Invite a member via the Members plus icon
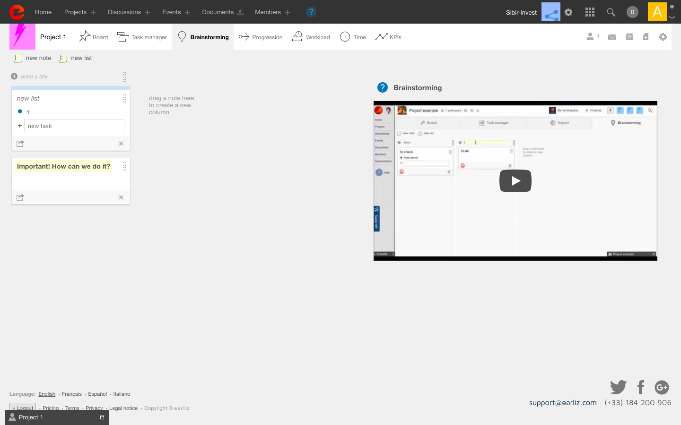 [288, 12]
